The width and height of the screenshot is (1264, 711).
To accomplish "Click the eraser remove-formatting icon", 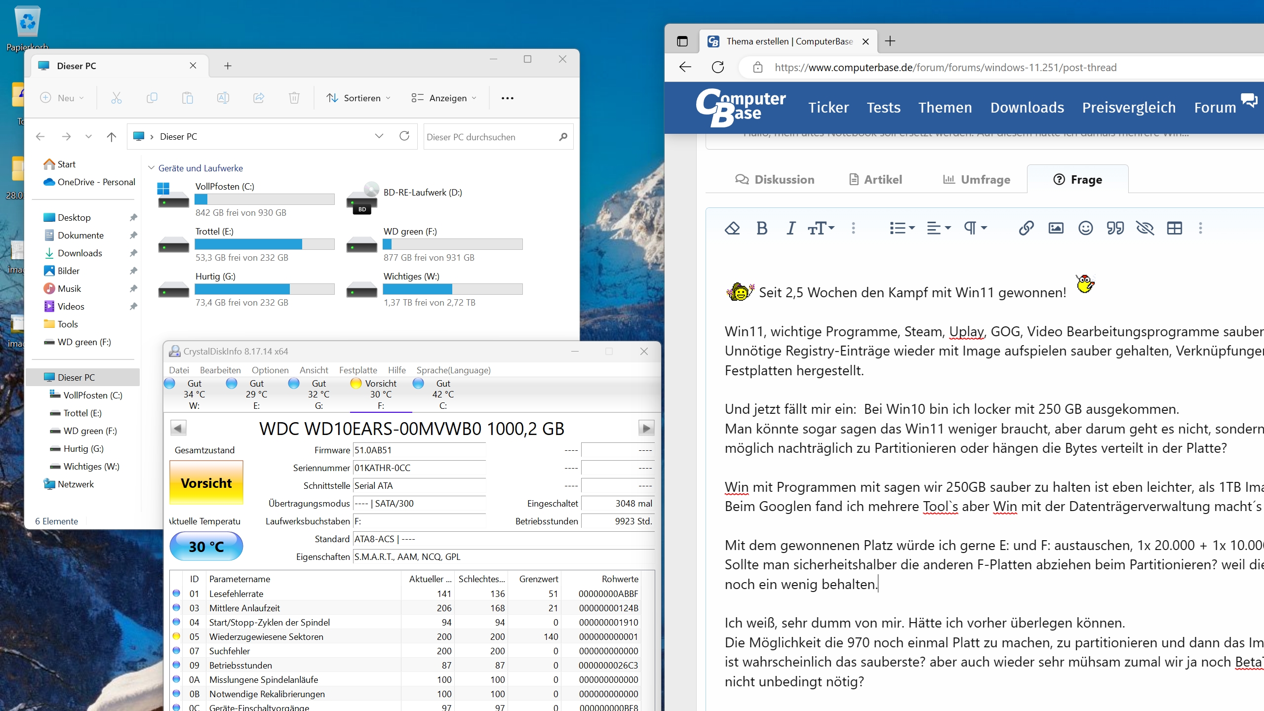I will [x=732, y=228].
